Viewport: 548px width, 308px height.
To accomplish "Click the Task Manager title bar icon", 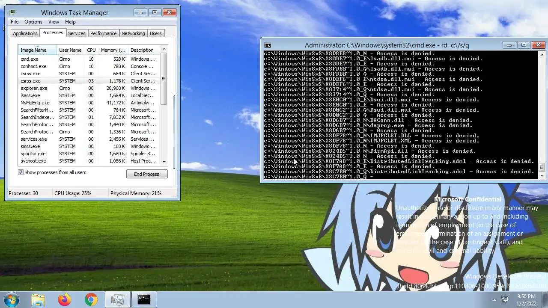I will [12, 13].
